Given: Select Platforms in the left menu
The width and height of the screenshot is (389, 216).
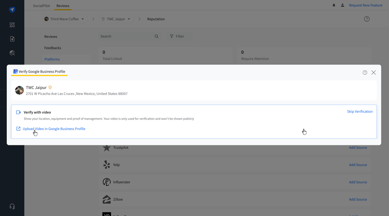Looking at the screenshot, I should 52,59.
